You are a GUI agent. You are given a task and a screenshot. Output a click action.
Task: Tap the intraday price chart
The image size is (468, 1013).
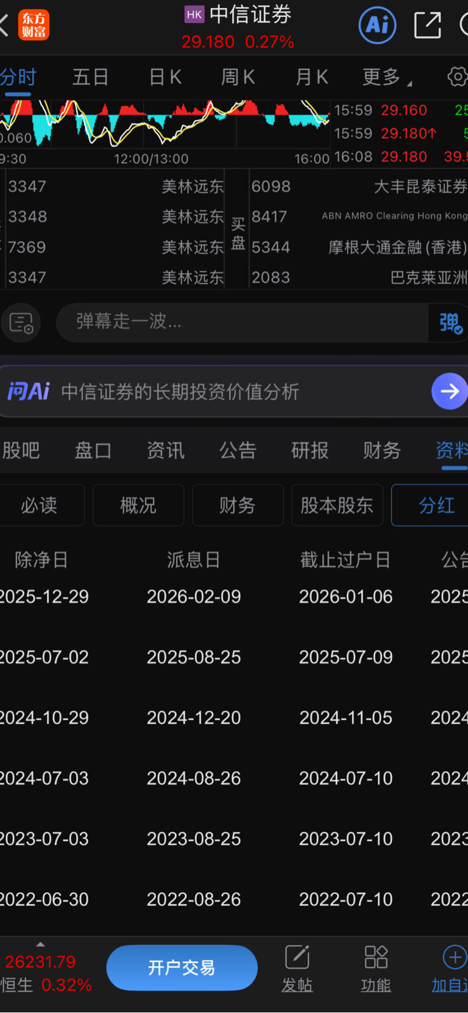pyautogui.click(x=165, y=125)
